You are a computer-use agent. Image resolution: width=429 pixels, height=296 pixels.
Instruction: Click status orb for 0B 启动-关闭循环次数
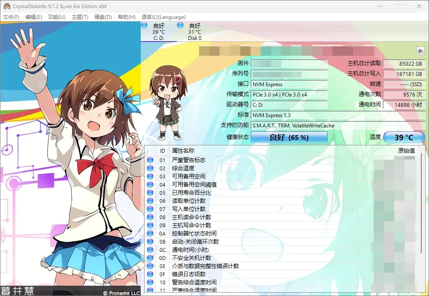point(150,242)
